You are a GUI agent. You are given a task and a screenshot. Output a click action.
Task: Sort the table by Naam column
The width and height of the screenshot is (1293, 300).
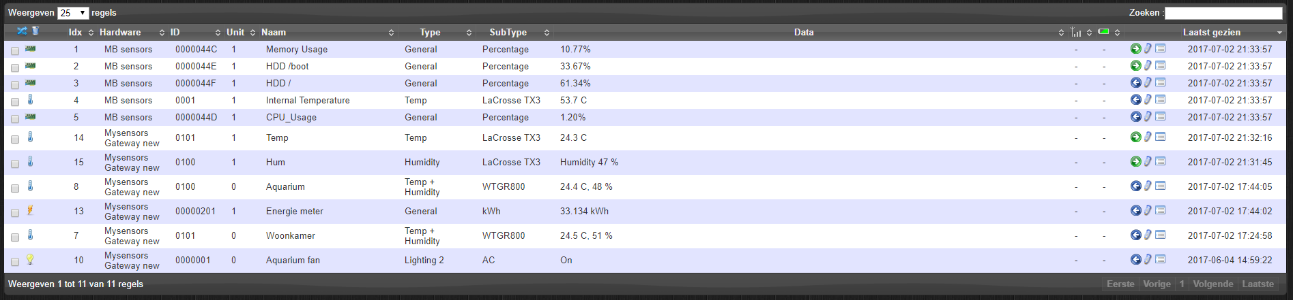pyautogui.click(x=274, y=32)
